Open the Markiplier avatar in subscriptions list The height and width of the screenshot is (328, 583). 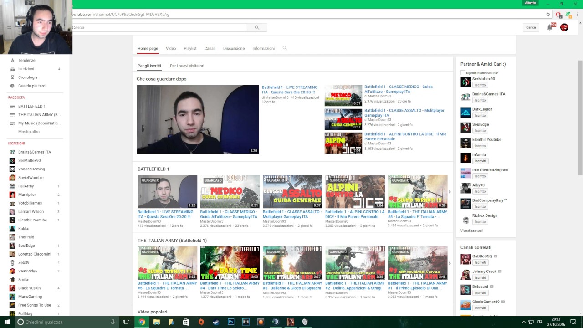[x=13, y=195]
